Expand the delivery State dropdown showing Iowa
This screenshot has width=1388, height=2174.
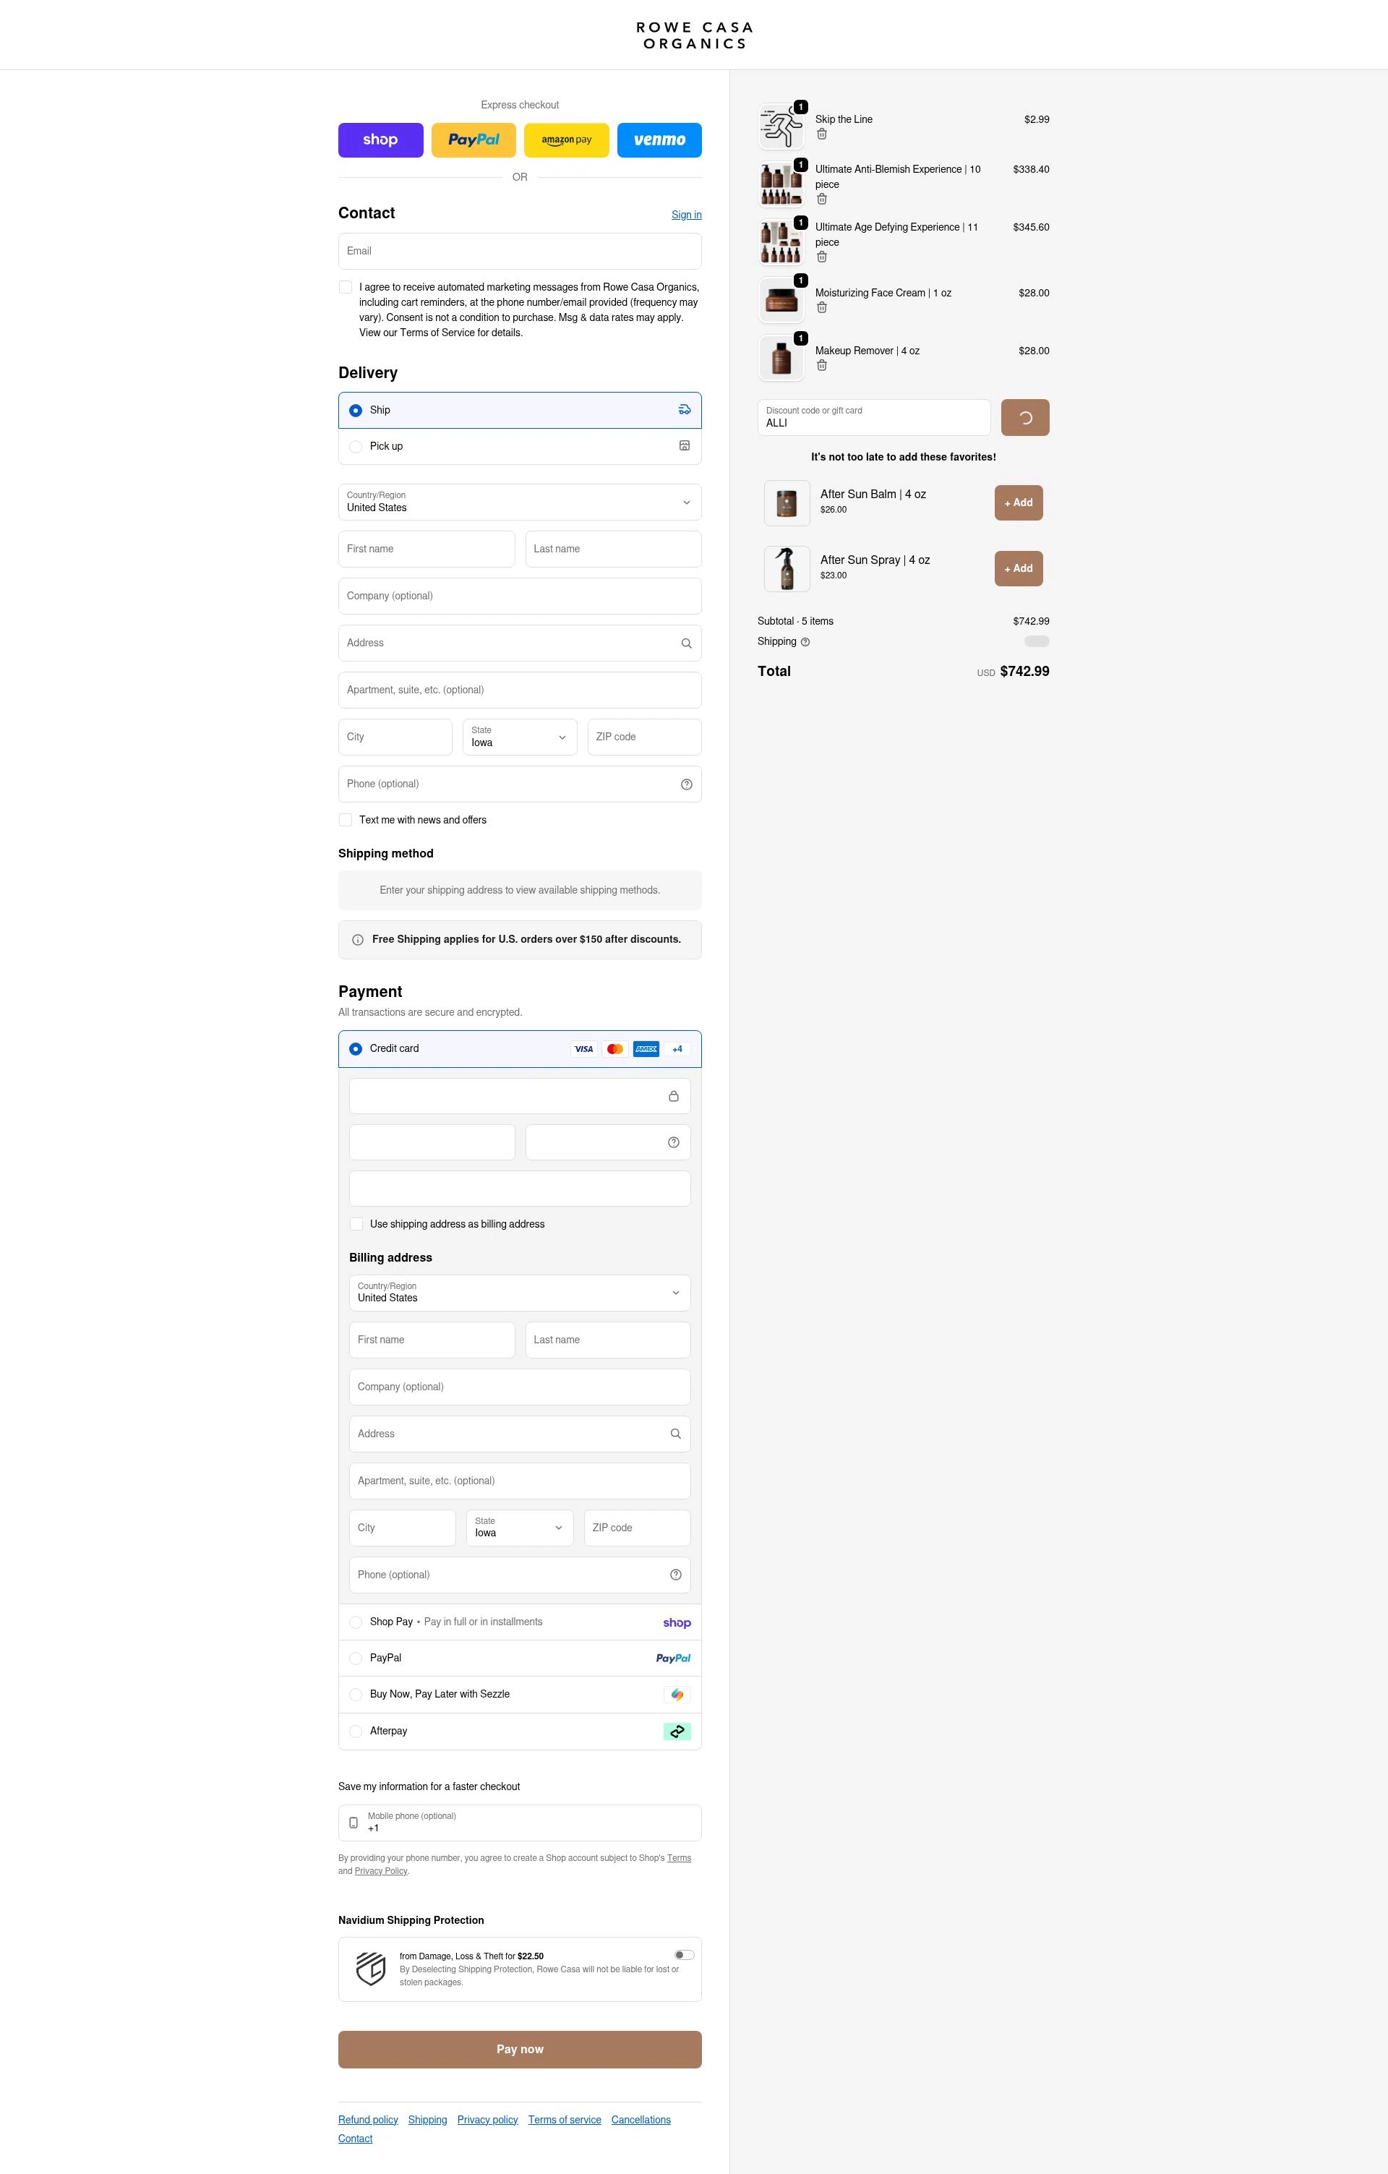[520, 737]
